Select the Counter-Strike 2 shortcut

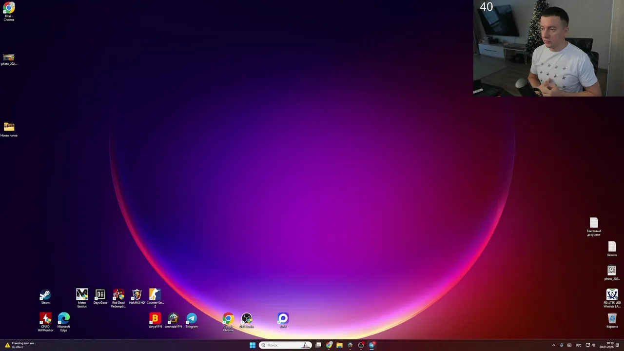click(x=155, y=298)
